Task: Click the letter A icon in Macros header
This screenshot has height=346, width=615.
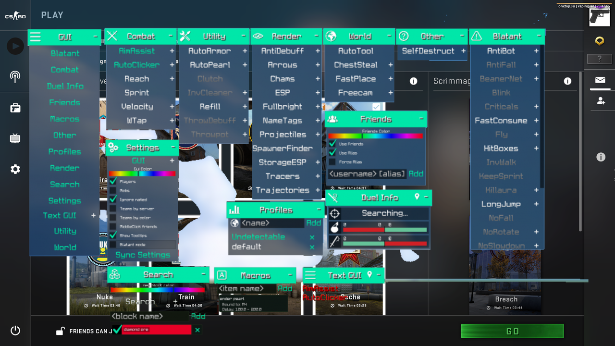Action: [x=221, y=275]
